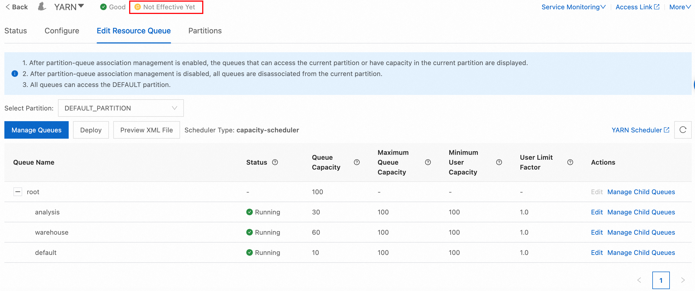Edit the warehouse queue

click(x=597, y=232)
